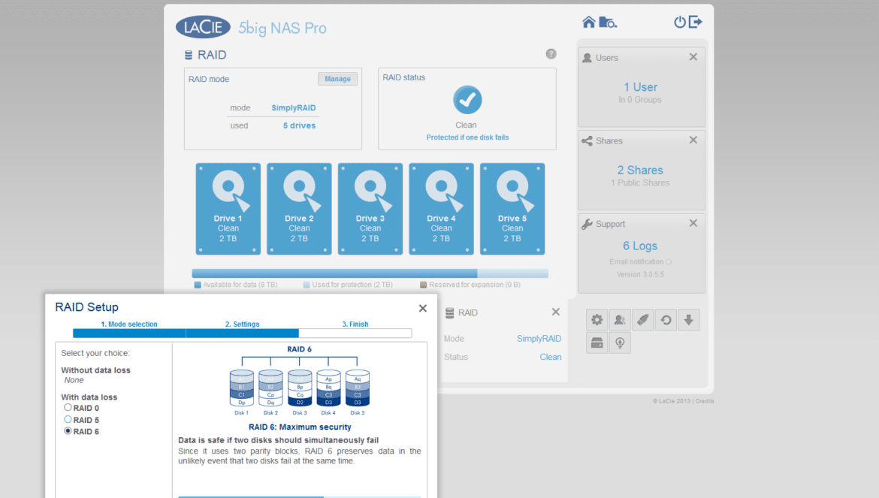The width and height of the screenshot is (879, 498).
Task: Click the LaCie logo
Action: point(203,27)
